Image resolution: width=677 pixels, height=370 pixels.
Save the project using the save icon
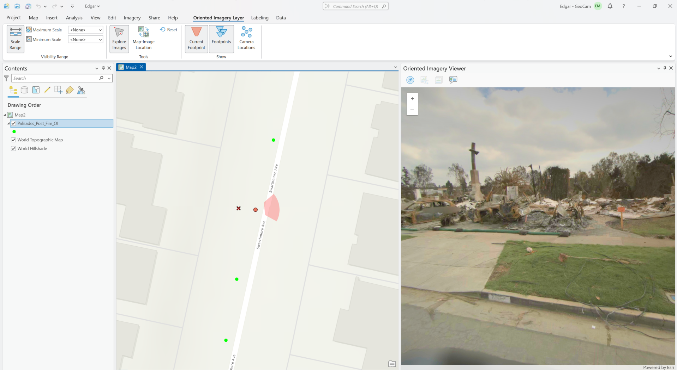(28, 6)
